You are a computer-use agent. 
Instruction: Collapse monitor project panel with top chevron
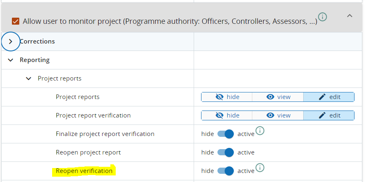(x=350, y=16)
